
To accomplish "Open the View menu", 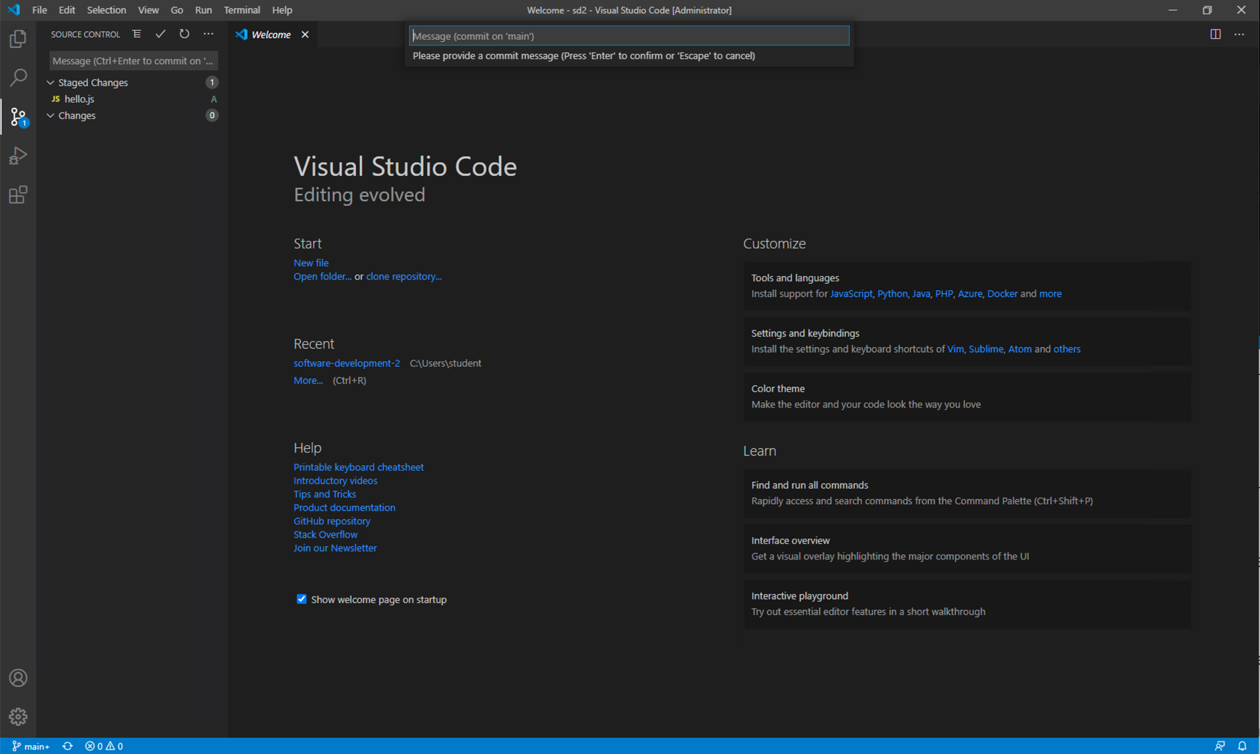I will pos(148,10).
